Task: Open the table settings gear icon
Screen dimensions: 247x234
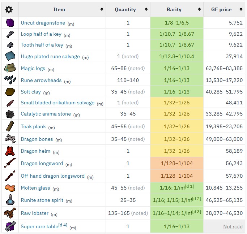Action: pos(9,9)
